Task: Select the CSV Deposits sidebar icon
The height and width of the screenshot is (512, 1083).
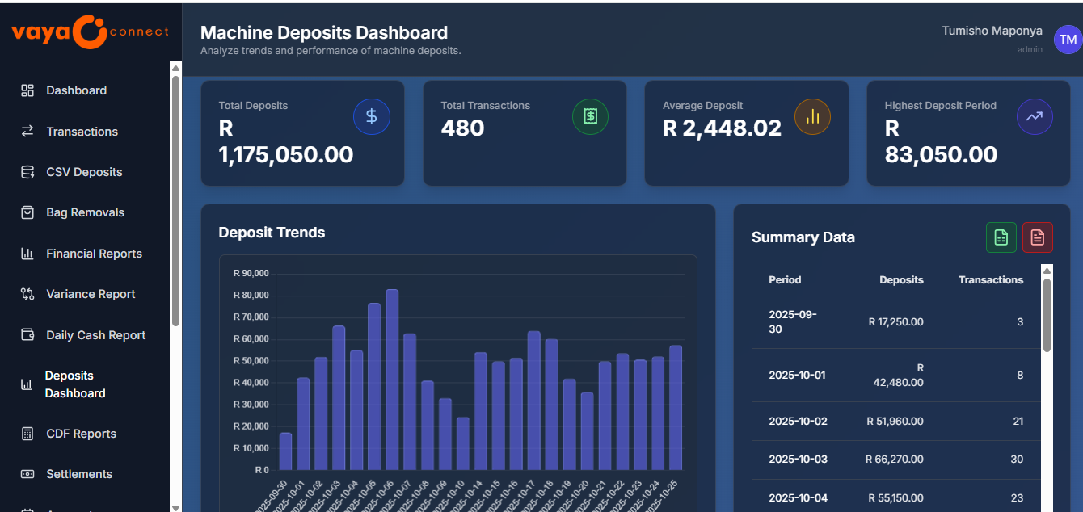Action: coord(27,171)
